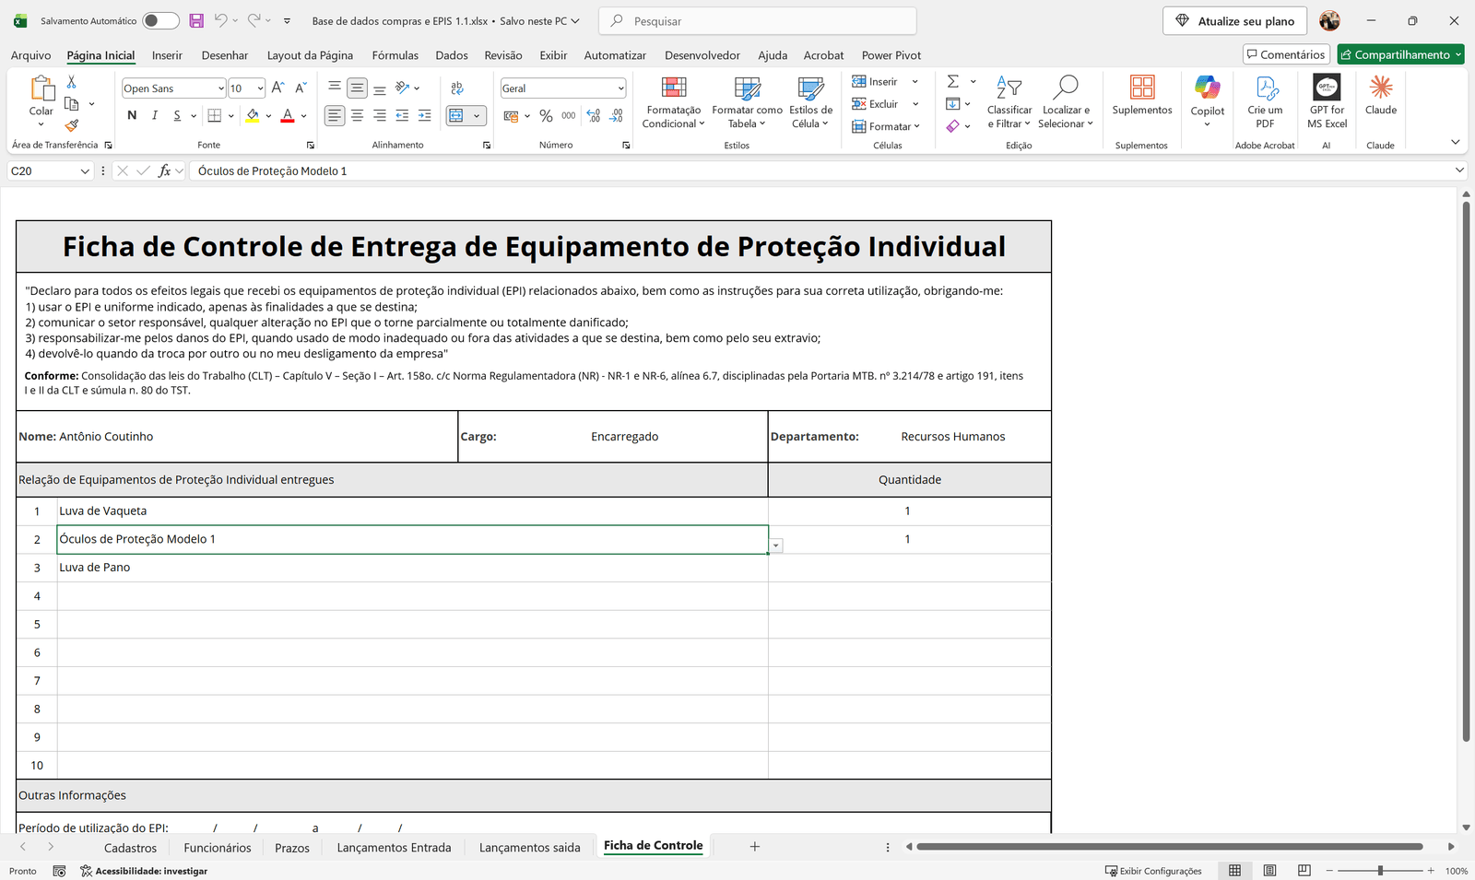The image size is (1475, 880).
Task: Click the Save icon in title bar
Action: [196, 20]
